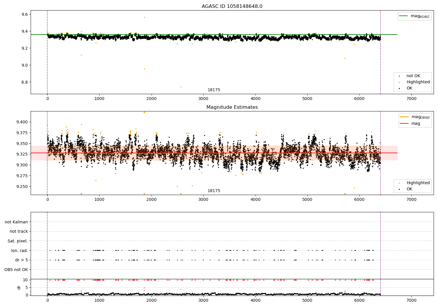Click the 9.325 y-axis tick label

tap(22, 154)
